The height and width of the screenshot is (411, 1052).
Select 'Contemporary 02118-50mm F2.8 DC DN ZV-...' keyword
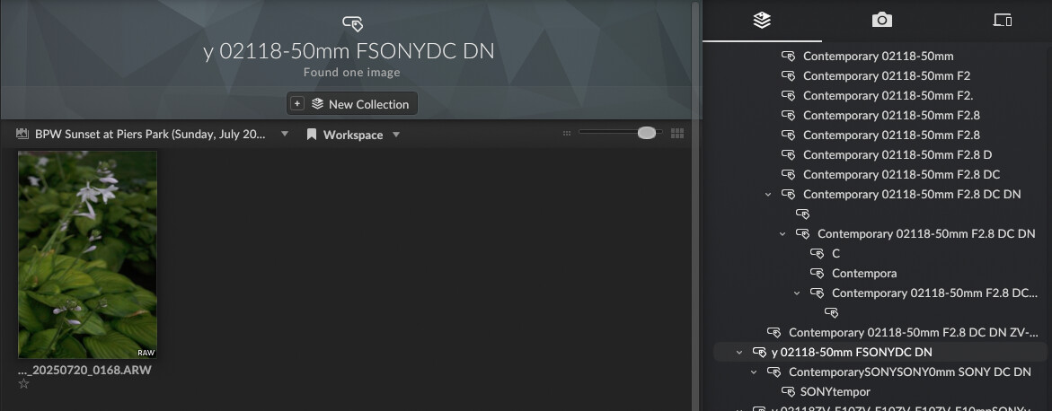[x=911, y=332]
